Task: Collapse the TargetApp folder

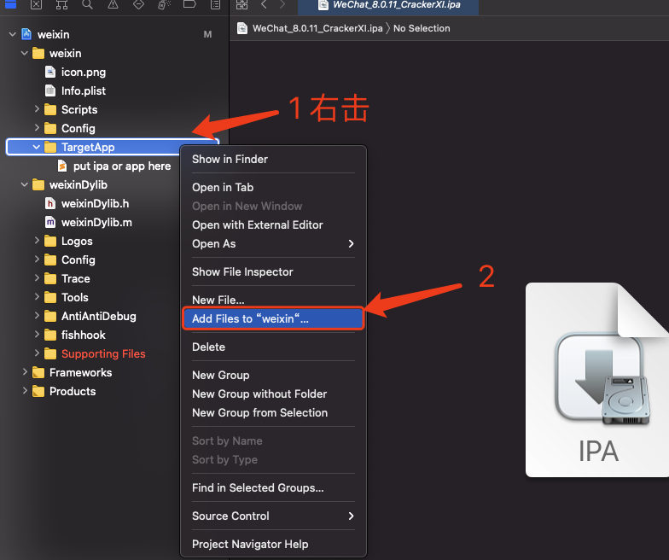Action: (x=37, y=147)
